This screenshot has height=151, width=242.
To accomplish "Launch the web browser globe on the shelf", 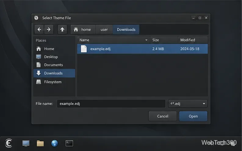I will [55, 143].
